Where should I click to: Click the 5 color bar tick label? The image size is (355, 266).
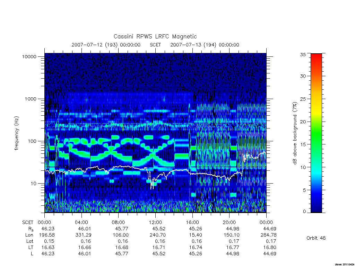pyautogui.click(x=304, y=190)
